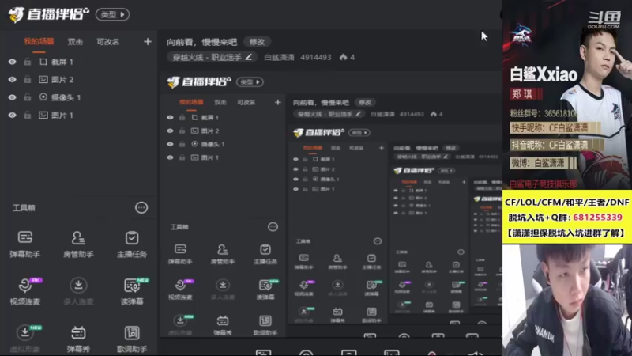Screen dimensions: 632x356
Task: Toggle the lock on main 图片 1
Action: [27, 115]
